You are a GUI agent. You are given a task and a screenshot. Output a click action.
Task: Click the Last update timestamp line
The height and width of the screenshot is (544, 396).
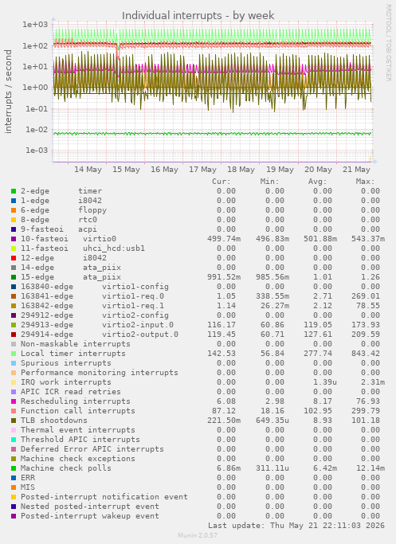[x=296, y=526]
